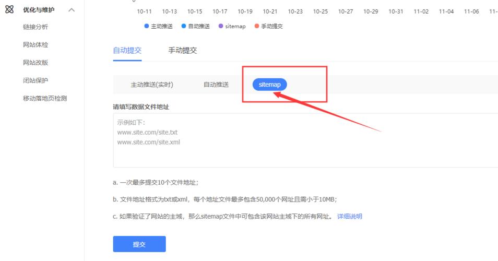Toggle 自动推送 legend dot in chart

184,26
